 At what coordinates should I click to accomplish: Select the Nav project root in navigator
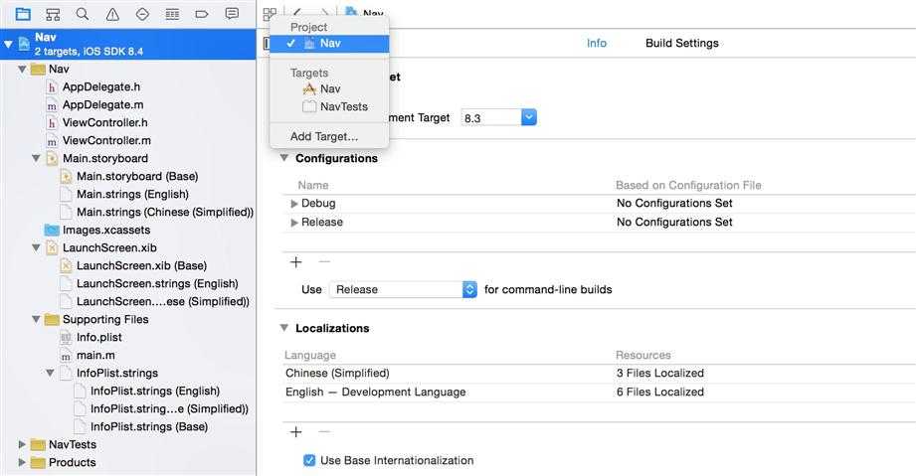(x=128, y=44)
